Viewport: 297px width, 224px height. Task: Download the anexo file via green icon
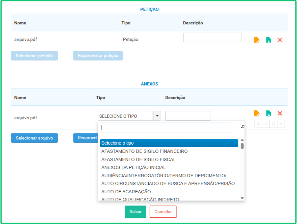click(268, 114)
